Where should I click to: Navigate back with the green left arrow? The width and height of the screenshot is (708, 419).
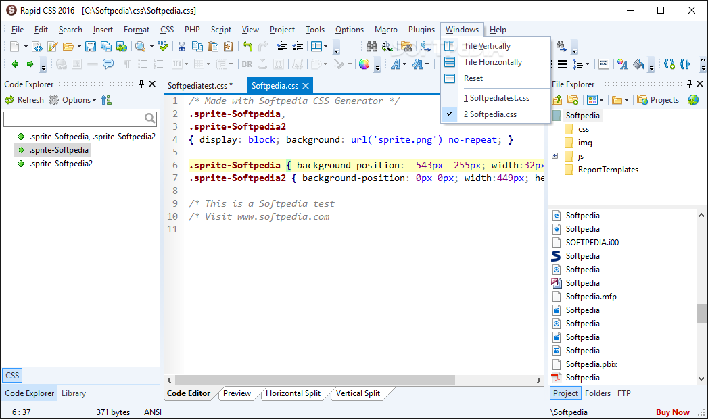pos(15,64)
